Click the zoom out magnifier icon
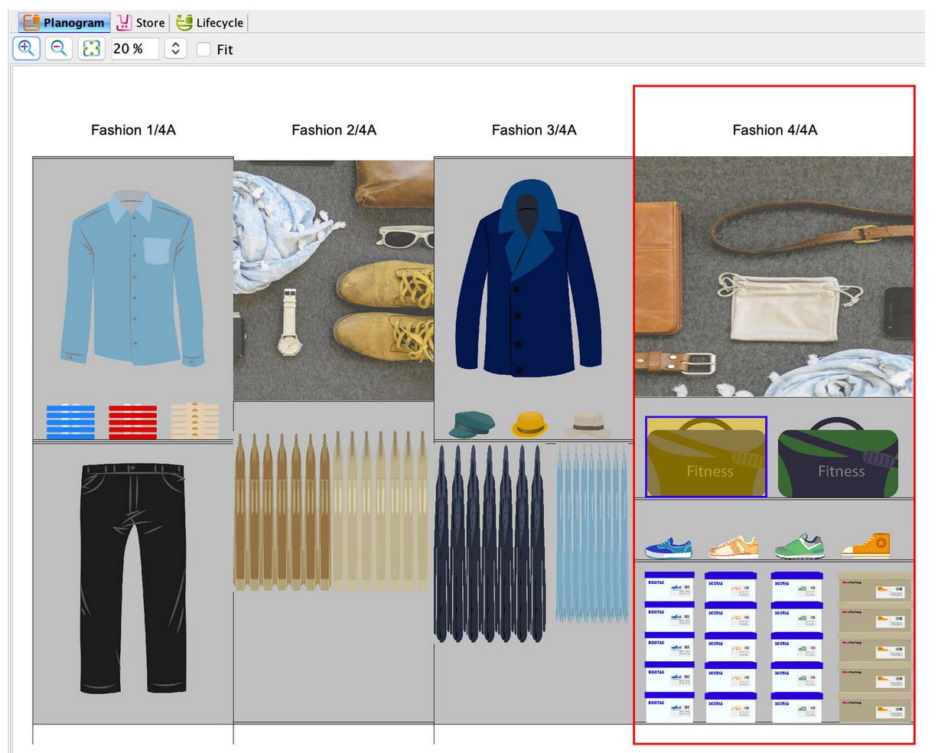Screen dimensions: 938x753 tap(59, 49)
